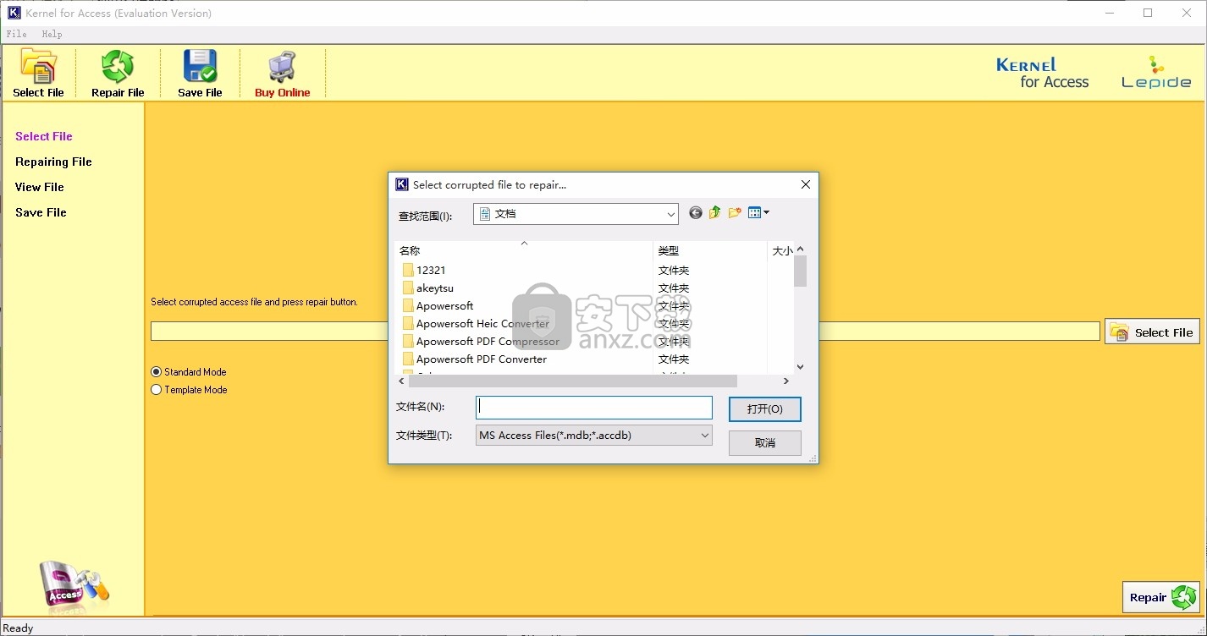The image size is (1207, 636).
Task: Click the Select File button beside path field
Action: (1152, 332)
